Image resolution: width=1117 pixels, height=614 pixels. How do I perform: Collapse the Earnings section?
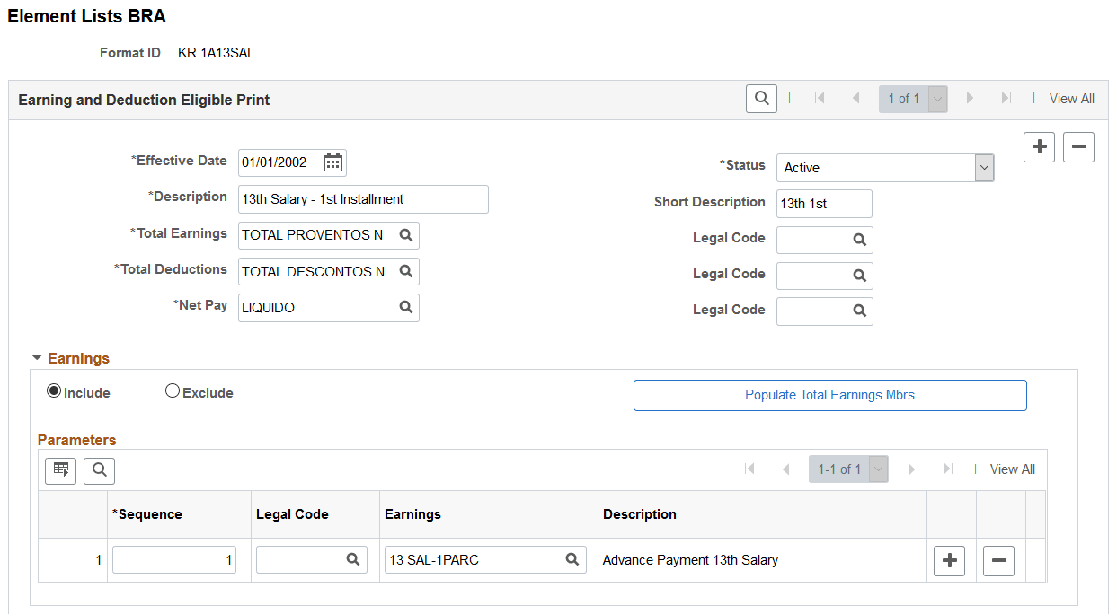click(x=36, y=357)
